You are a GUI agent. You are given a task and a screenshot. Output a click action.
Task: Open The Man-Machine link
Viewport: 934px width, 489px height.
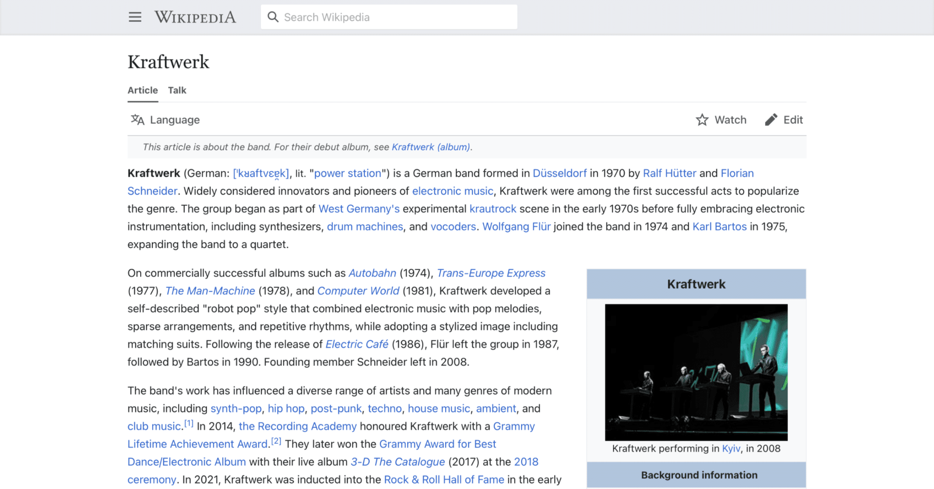210,291
